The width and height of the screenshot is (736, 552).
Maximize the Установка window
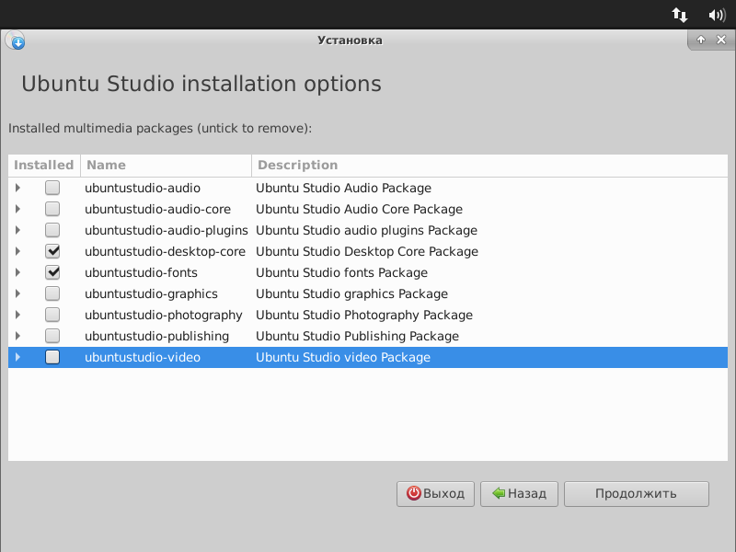[x=701, y=40]
